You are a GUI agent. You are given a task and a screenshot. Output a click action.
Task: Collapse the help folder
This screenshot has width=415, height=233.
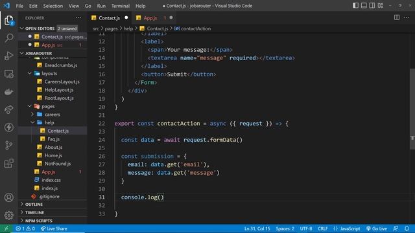point(49,122)
